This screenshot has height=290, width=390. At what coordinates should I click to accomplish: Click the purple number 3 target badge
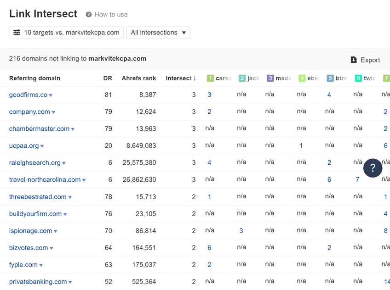pyautogui.click(x=270, y=78)
